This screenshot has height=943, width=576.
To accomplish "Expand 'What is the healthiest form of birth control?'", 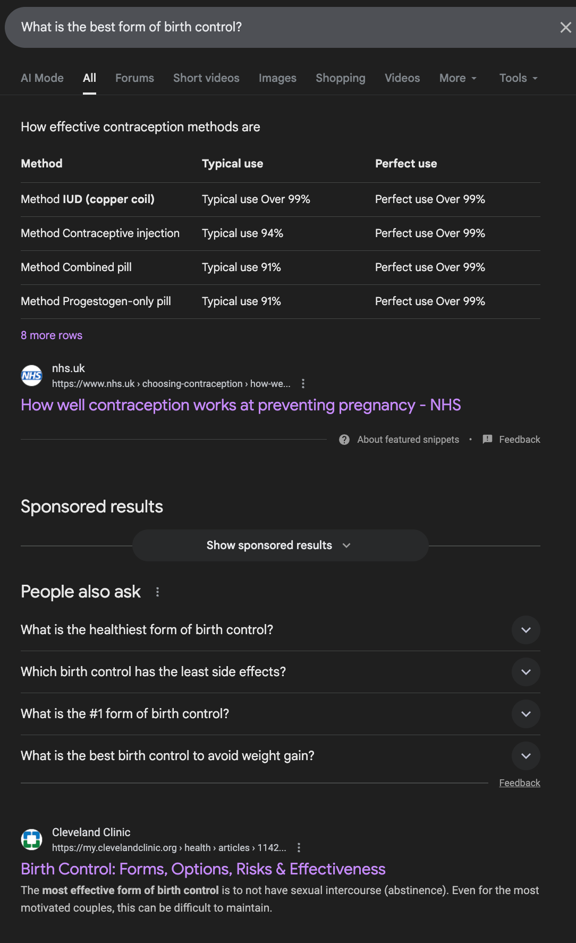I will pos(526,630).
